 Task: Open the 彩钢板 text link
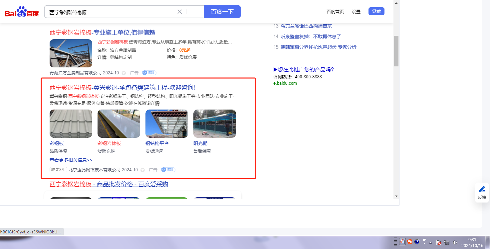pos(57,143)
